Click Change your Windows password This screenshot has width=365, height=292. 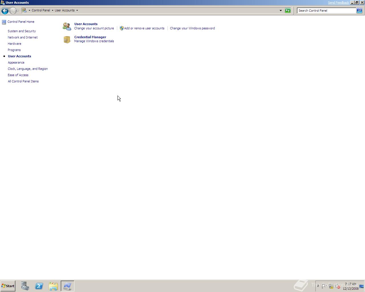tap(192, 28)
